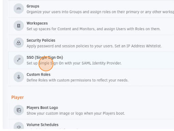Open the Volume Schedules title
This screenshot has width=174, height=131.
(x=43, y=125)
